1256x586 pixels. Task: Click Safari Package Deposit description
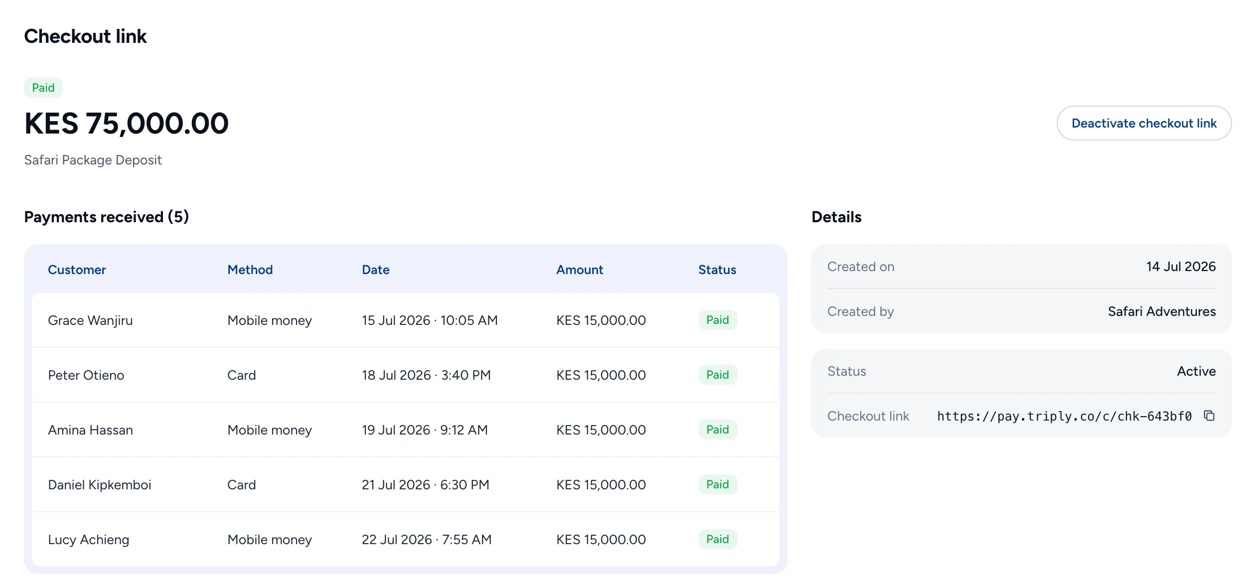point(93,160)
